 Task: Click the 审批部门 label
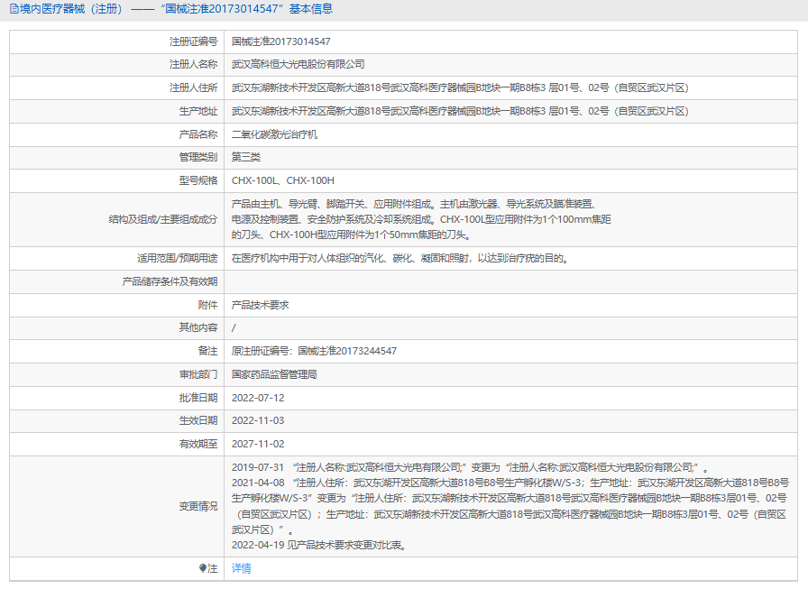point(198,374)
